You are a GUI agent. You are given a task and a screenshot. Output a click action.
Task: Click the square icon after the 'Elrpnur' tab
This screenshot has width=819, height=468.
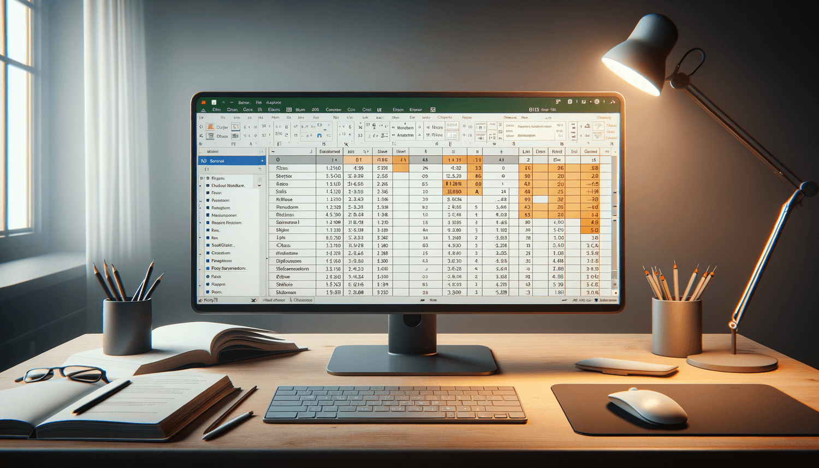[x=432, y=110]
